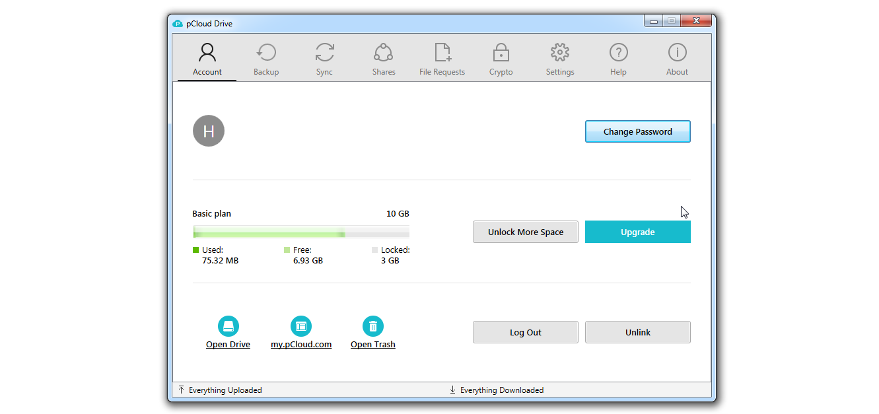
Task: Click the '3 GB' locked value
Action: click(390, 261)
